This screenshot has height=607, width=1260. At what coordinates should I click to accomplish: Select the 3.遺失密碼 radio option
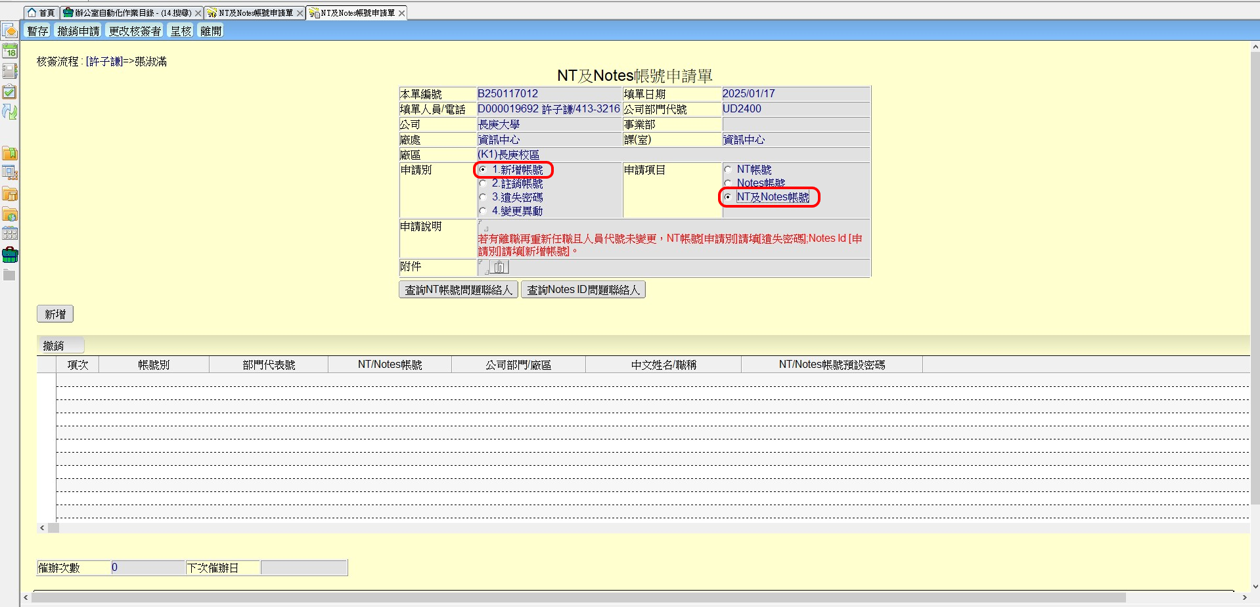point(483,198)
